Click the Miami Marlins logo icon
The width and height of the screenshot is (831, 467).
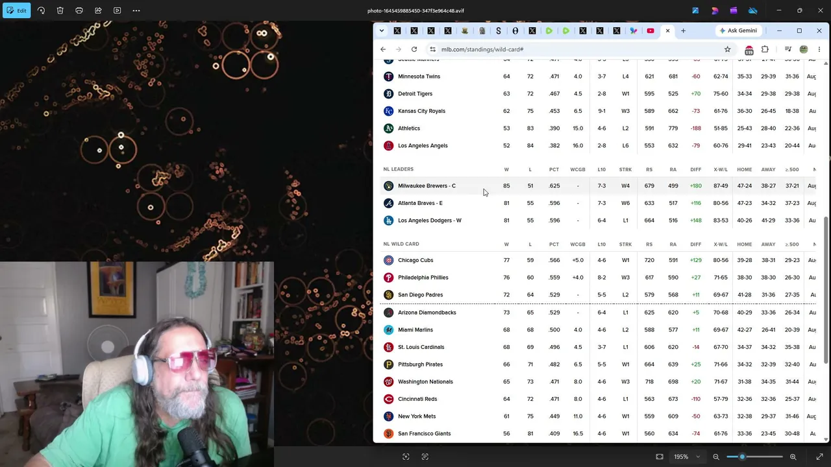[388, 329]
